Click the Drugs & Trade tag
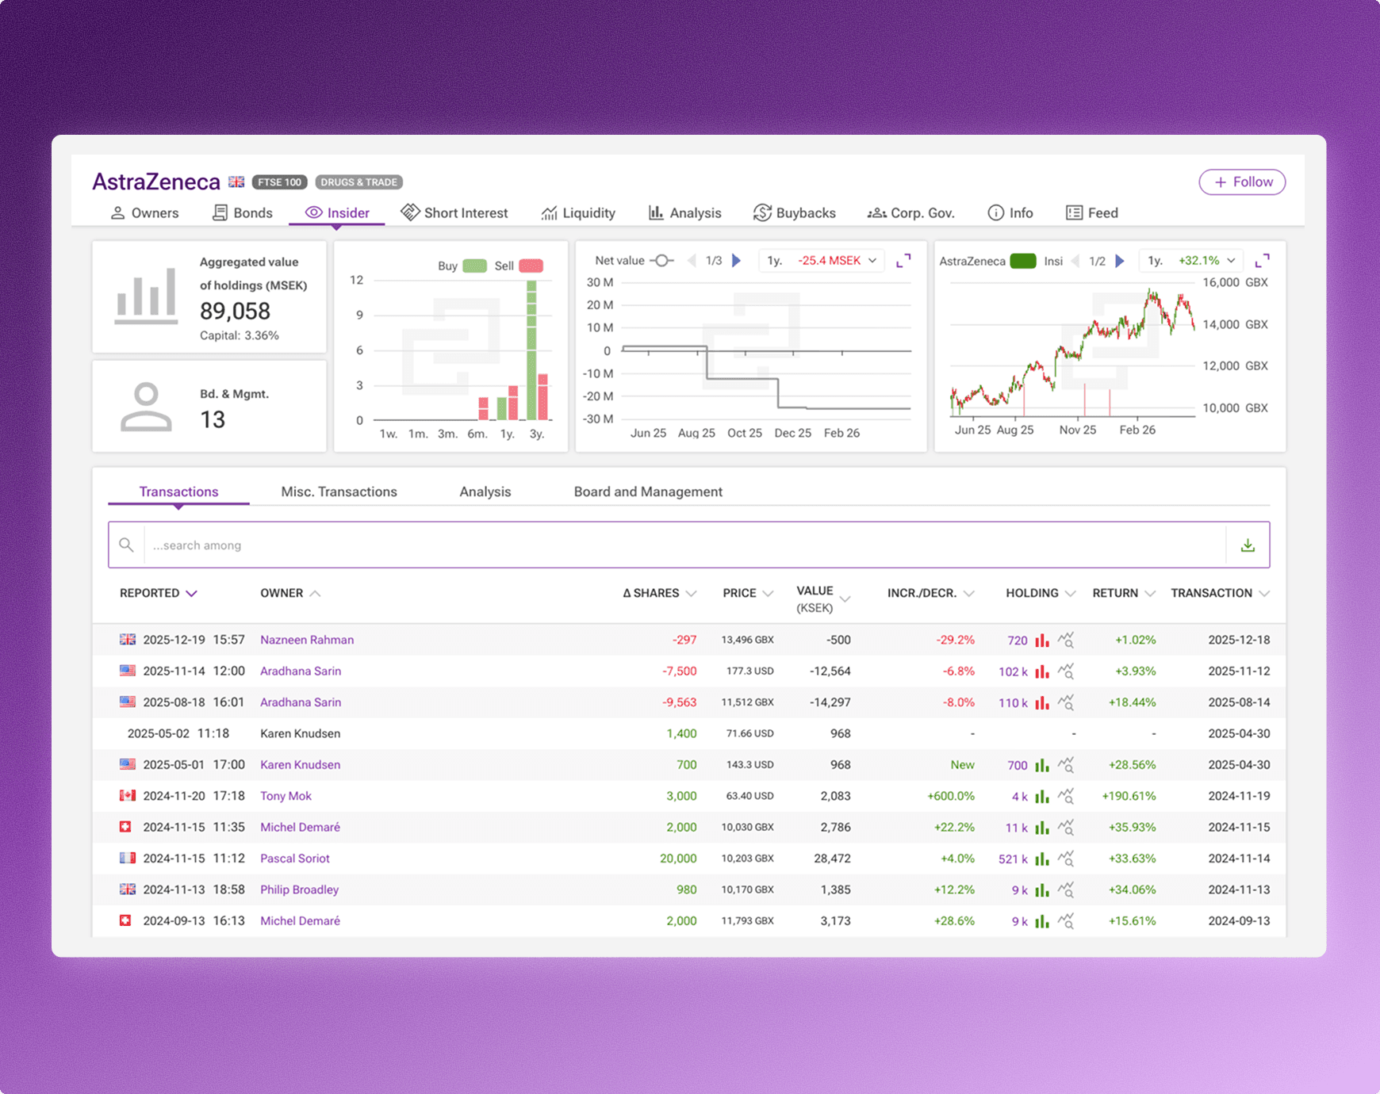The width and height of the screenshot is (1380, 1094). coord(359,182)
